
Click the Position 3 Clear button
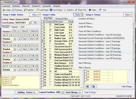31,59
